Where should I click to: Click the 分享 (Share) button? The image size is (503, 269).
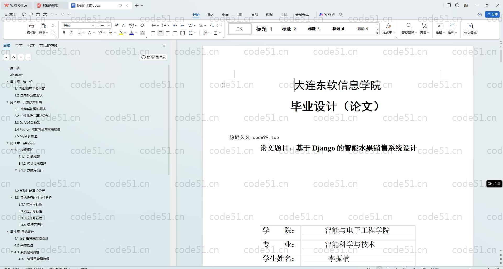(x=492, y=14)
